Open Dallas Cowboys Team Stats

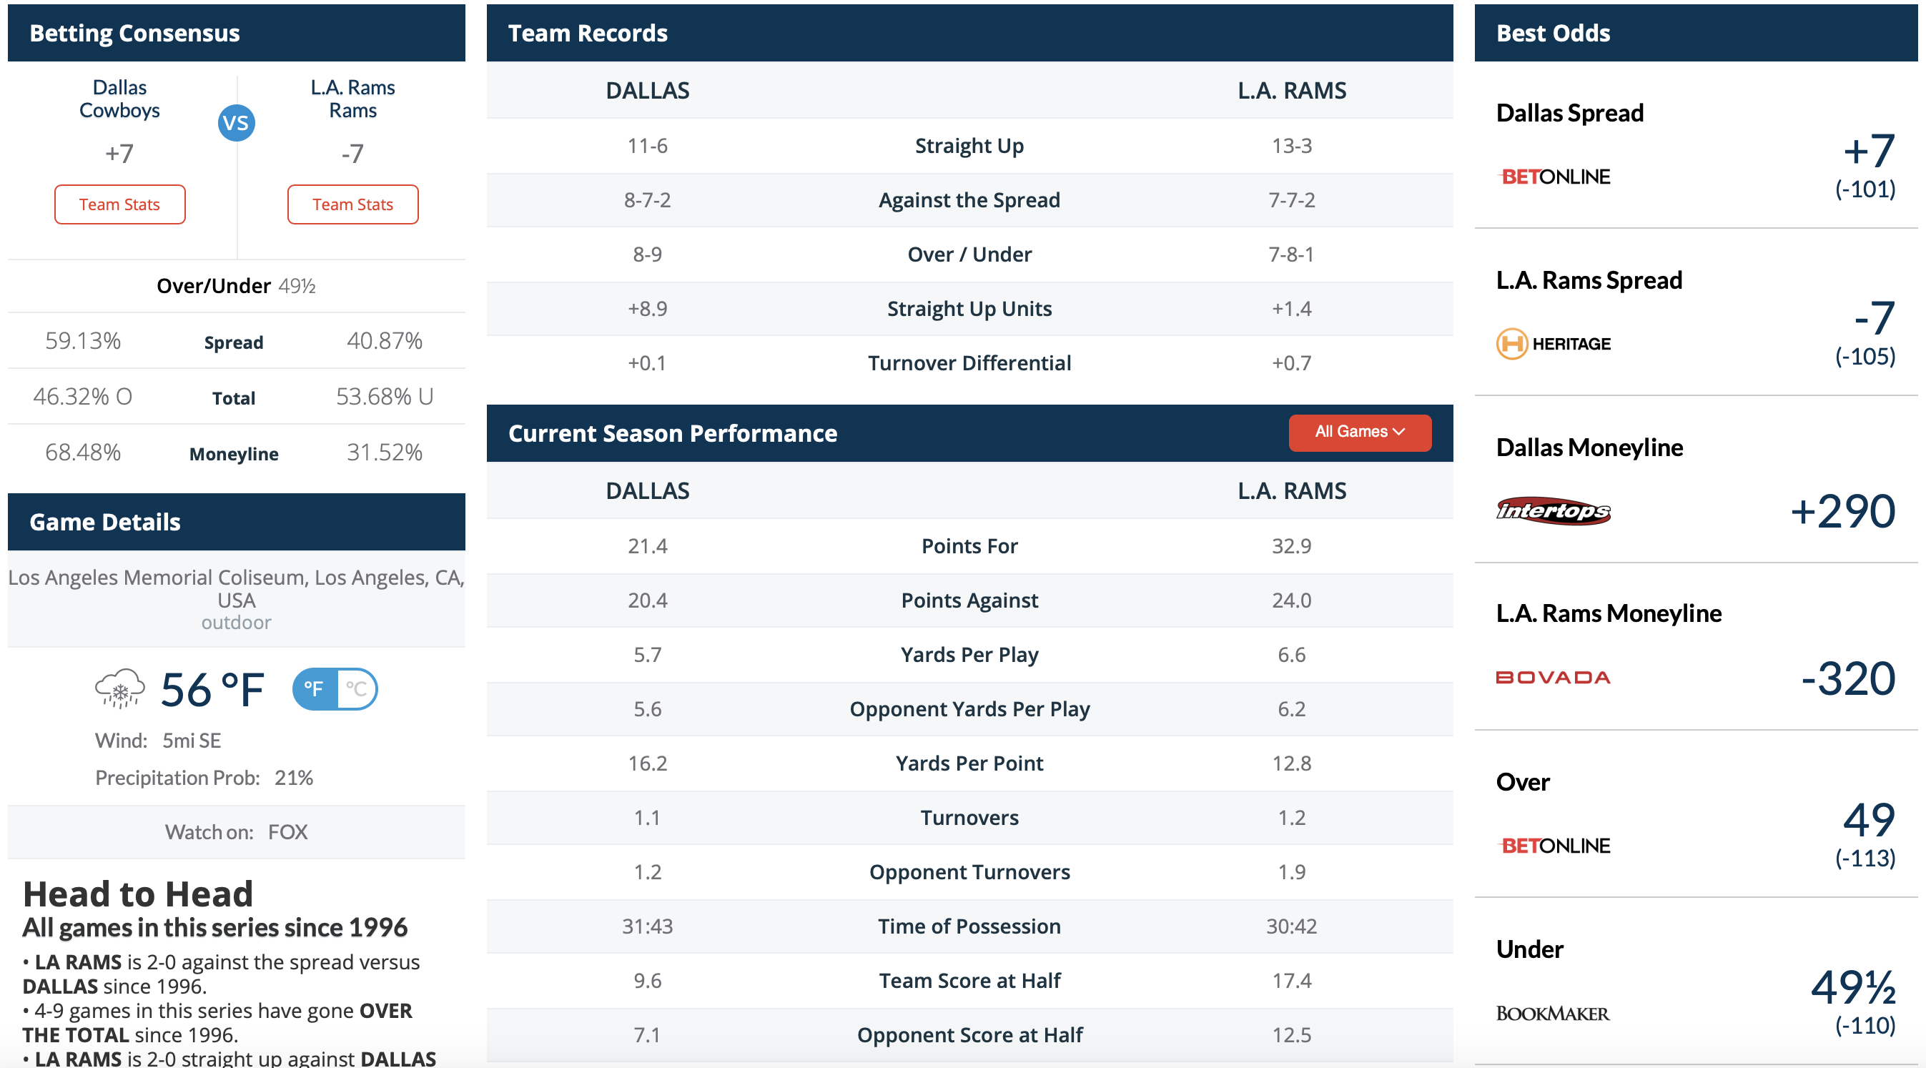point(119,204)
